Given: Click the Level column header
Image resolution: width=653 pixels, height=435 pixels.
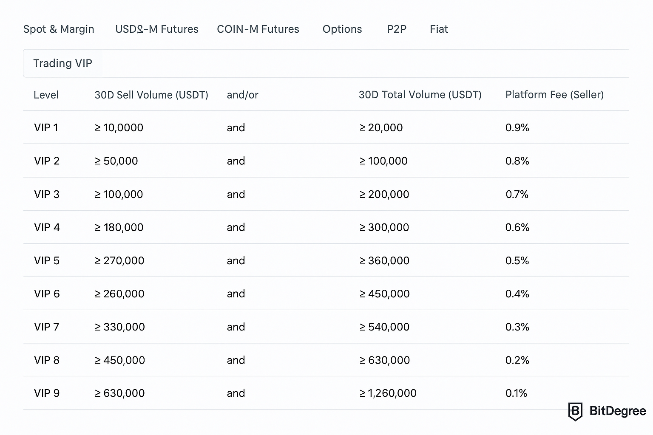Looking at the screenshot, I should pyautogui.click(x=46, y=95).
